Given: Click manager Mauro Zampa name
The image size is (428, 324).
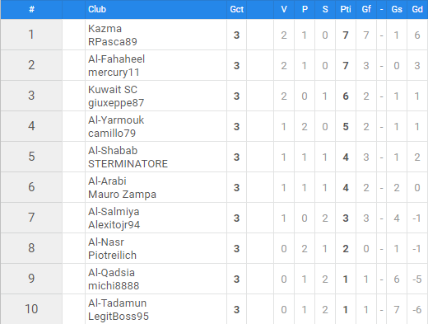Looking at the screenshot, I should [x=122, y=195].
